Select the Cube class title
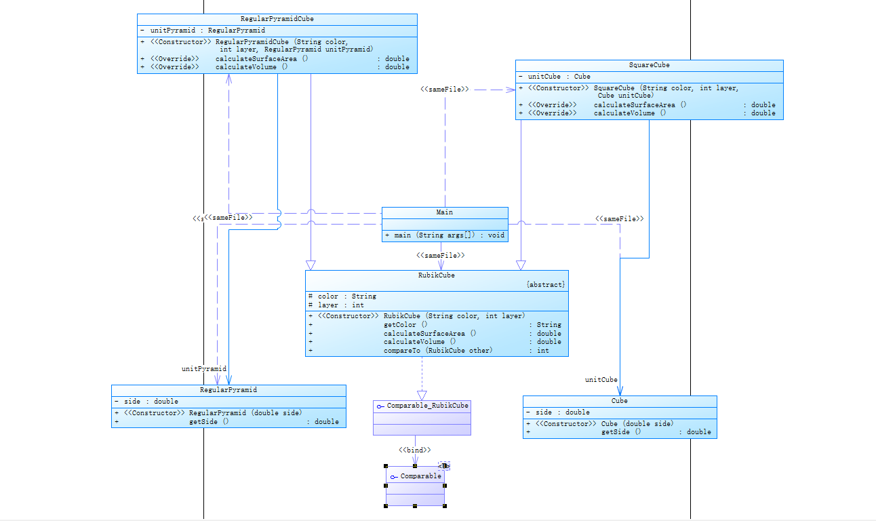This screenshot has width=876, height=521. pyautogui.click(x=620, y=401)
